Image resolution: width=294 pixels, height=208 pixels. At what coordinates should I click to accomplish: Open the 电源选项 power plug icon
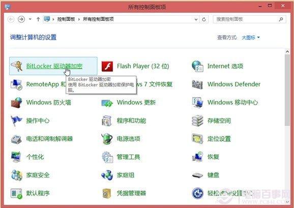(x=107, y=139)
